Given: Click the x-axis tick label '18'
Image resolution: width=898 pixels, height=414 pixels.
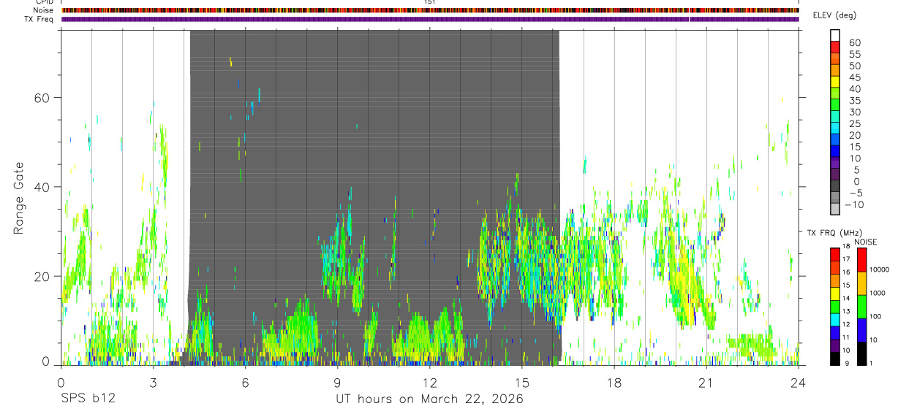Looking at the screenshot, I should (x=614, y=383).
